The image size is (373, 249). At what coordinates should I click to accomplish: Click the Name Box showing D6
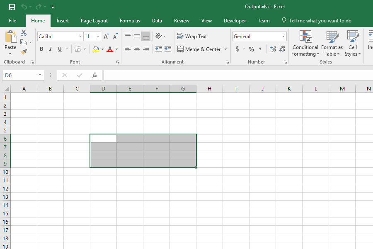(20, 75)
